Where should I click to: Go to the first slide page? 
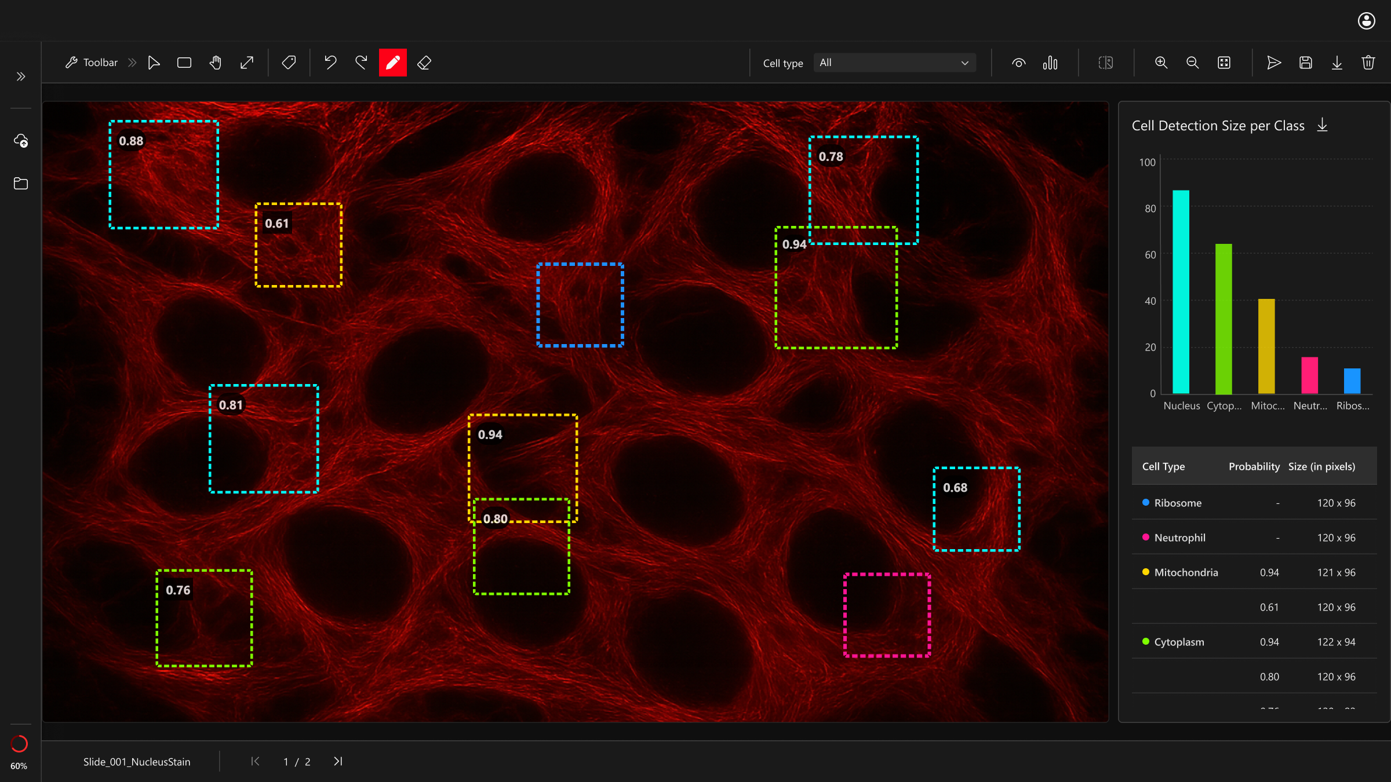click(255, 761)
